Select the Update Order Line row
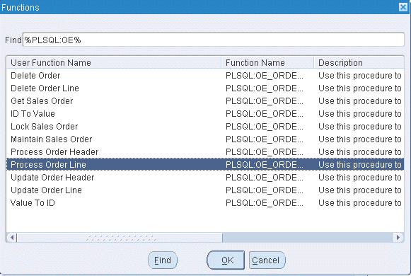 tap(205, 190)
